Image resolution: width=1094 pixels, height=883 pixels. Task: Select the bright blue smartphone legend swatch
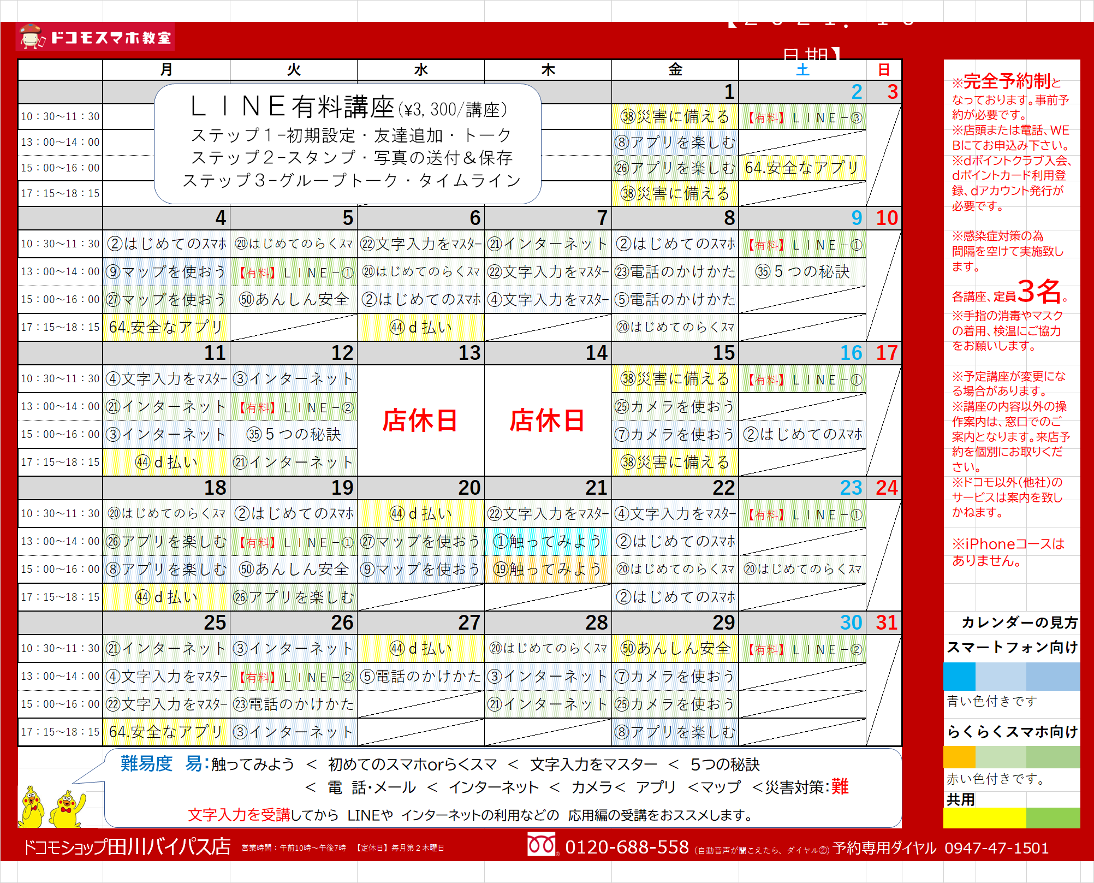(959, 677)
